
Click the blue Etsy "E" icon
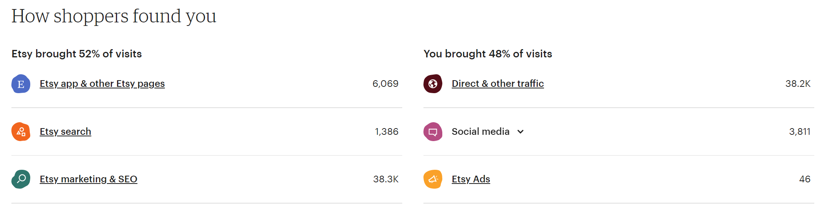coord(21,84)
